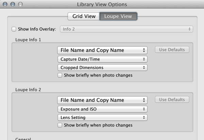
Task: Open Loupe Info 2 File Name and Copy Name dropdown
Action: [102, 100]
